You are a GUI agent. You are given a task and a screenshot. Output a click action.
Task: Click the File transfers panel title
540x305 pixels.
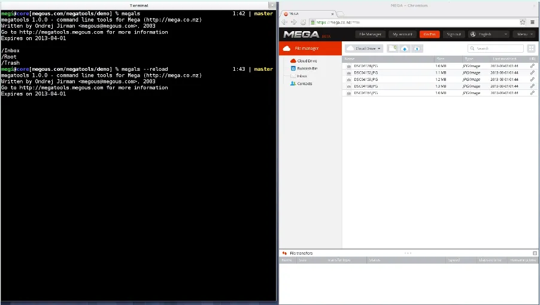(301, 253)
